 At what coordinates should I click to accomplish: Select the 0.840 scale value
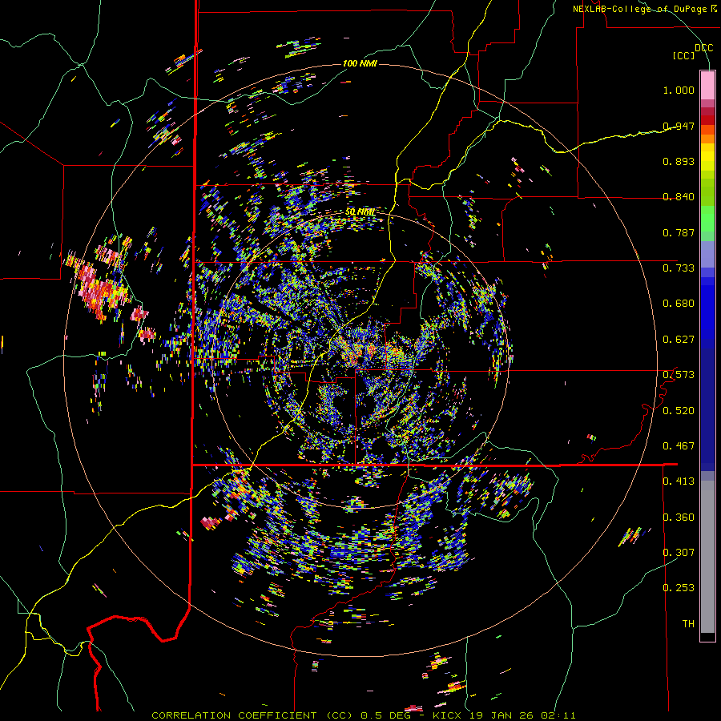tap(679, 197)
